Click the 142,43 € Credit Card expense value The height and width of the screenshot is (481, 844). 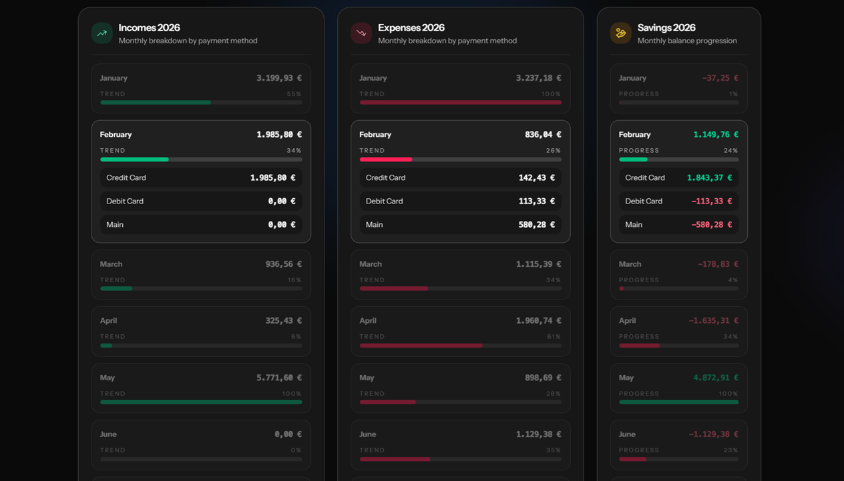click(x=537, y=178)
